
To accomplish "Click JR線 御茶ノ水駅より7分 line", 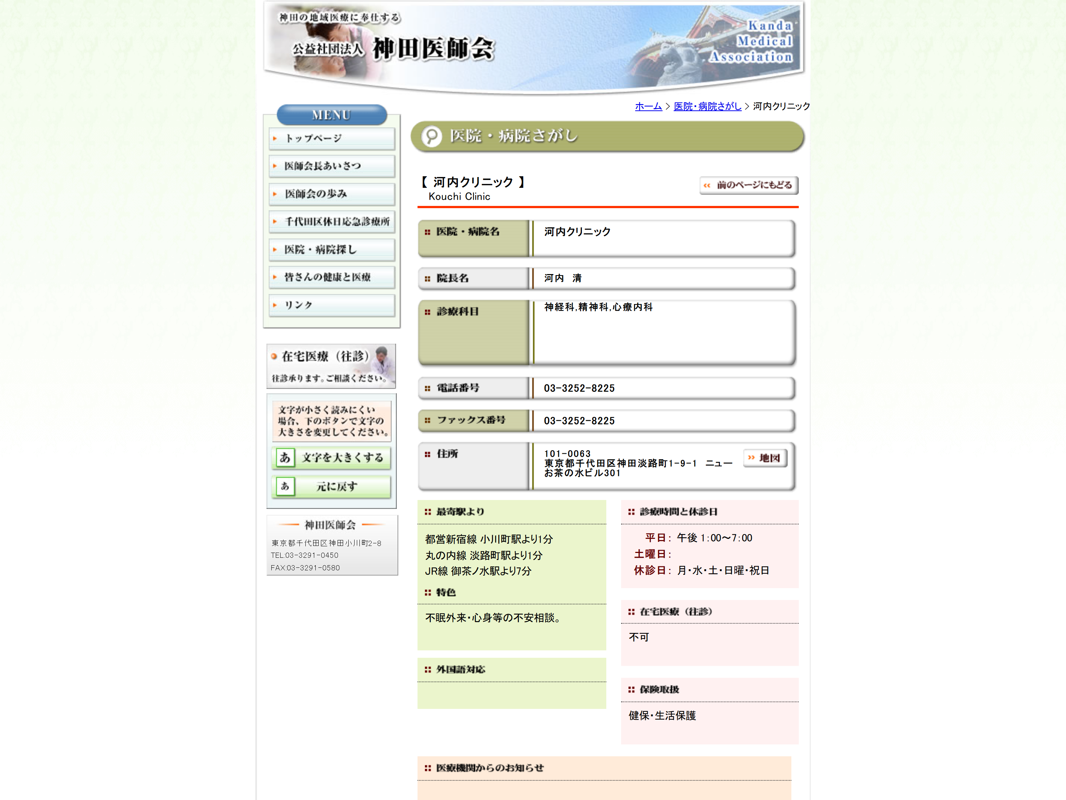I will (x=479, y=571).
